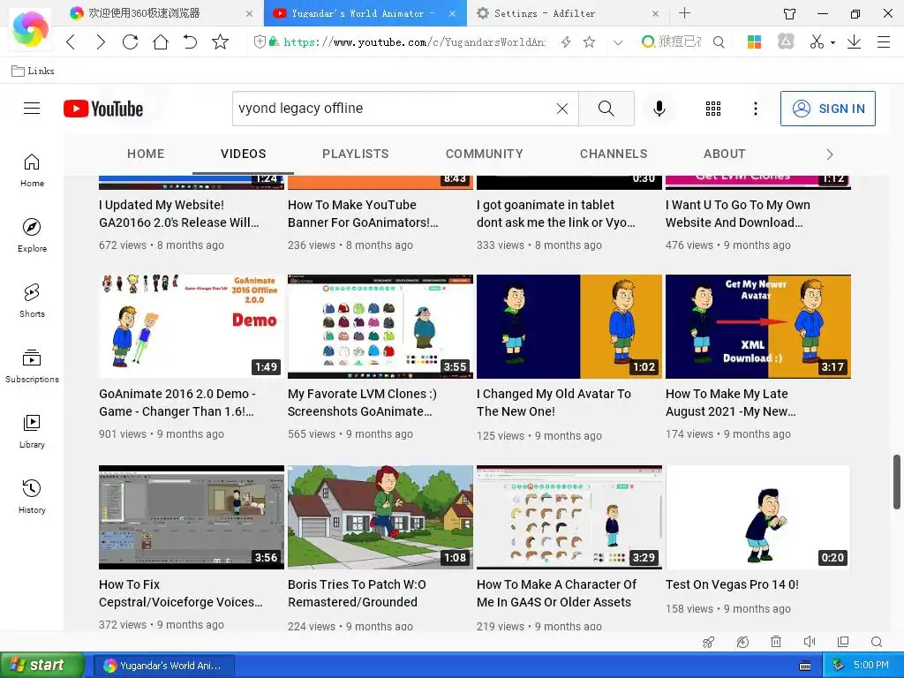Go forward with the browser forward arrow
The image size is (904, 678).
[x=101, y=41]
